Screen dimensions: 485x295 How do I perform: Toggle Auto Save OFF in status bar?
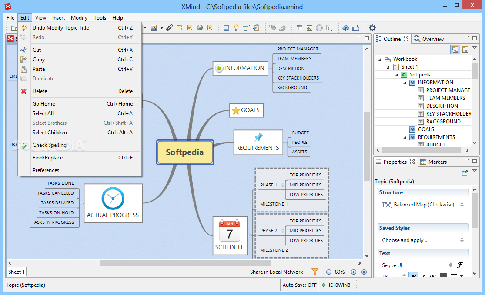pos(299,285)
